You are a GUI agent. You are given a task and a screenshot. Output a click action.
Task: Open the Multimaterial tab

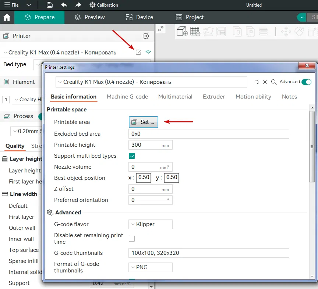point(175,97)
